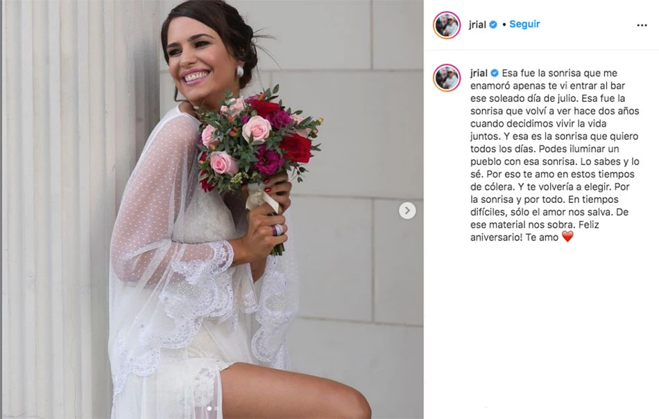Select the first carousel indicator dot
Image resolution: width=659 pixels, height=419 pixels.
click(209, 408)
